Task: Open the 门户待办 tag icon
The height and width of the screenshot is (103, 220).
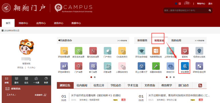Action: [x=107, y=51]
